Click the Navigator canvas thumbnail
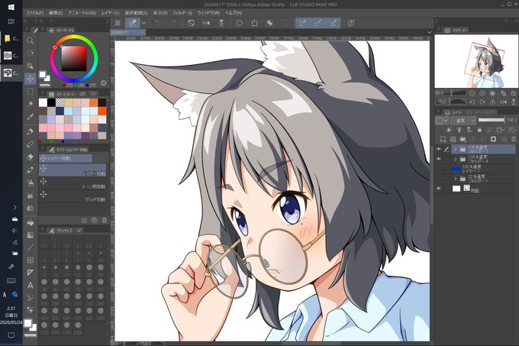This screenshot has height=346, width=519. [476, 61]
